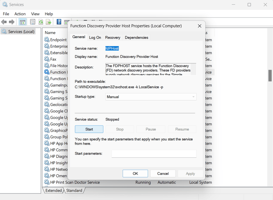273x200 pixels.
Task: Click the Cancel button
Action: (x=163, y=173)
